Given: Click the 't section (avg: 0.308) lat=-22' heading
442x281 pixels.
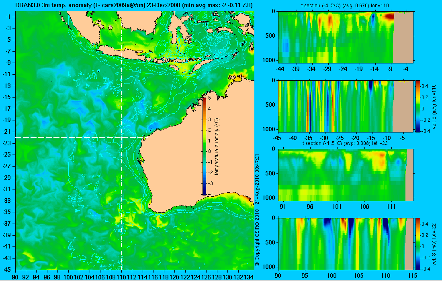Looking at the screenshot, I should click(345, 143).
